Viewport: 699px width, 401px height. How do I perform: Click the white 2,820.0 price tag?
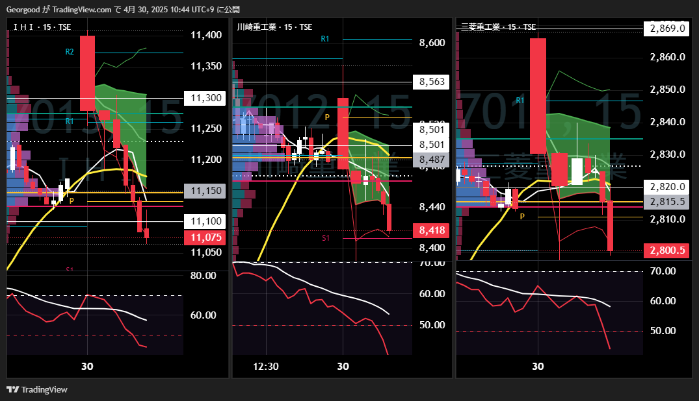[666, 187]
